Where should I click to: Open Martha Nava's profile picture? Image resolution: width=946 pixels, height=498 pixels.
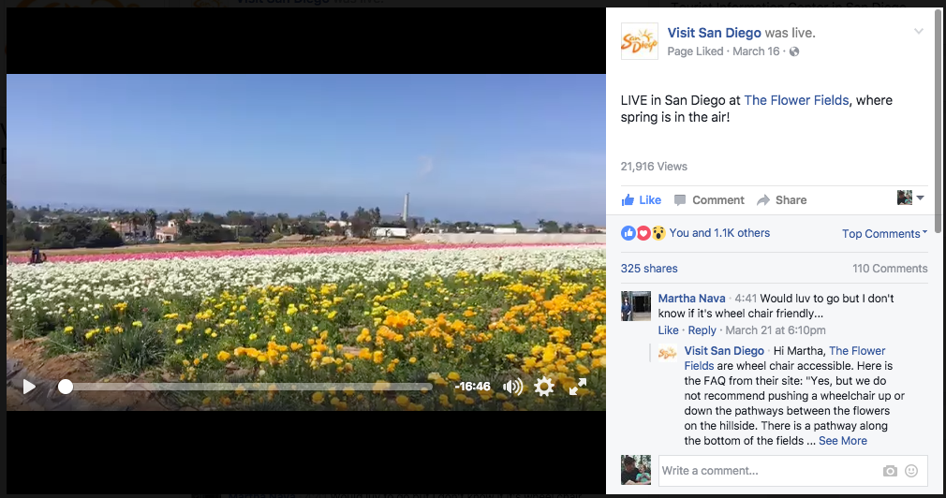click(636, 306)
